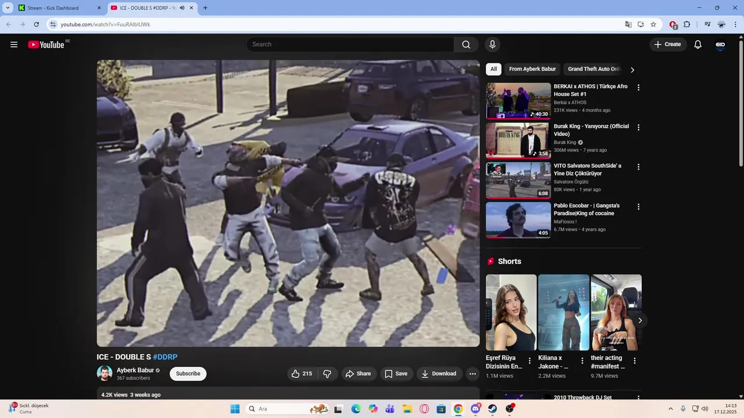This screenshot has width=744, height=418.
Task: Expand the tab search dropdown arrow
Action: (x=8, y=8)
